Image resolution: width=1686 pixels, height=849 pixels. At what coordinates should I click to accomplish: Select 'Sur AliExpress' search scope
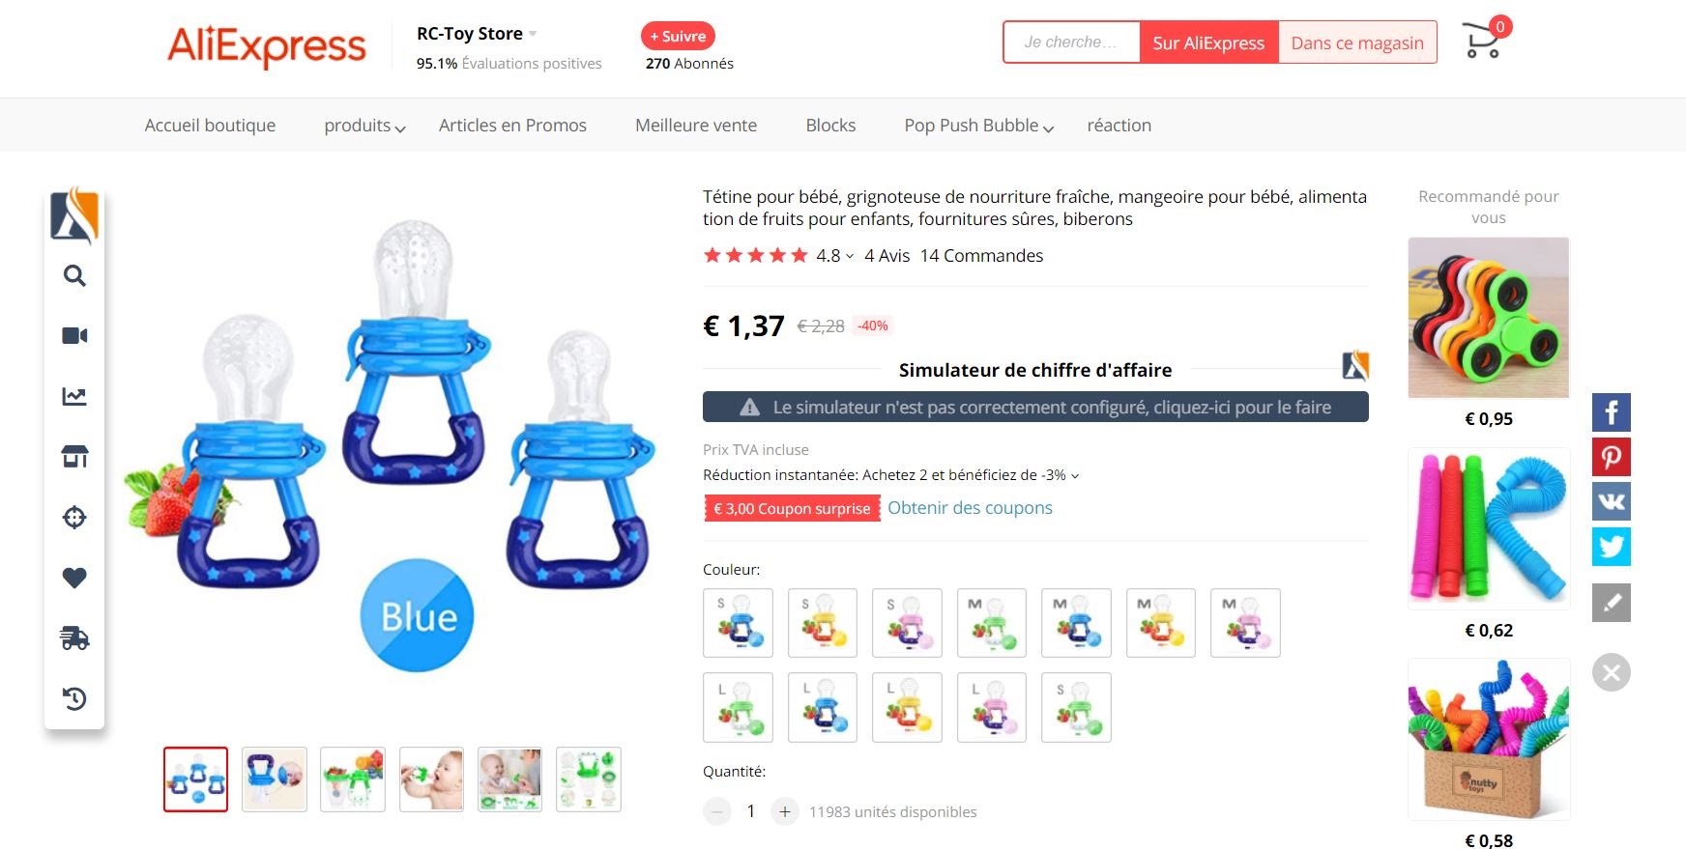pyautogui.click(x=1208, y=42)
